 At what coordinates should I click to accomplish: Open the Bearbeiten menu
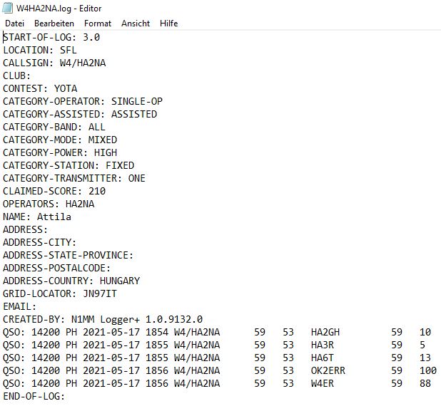point(54,24)
